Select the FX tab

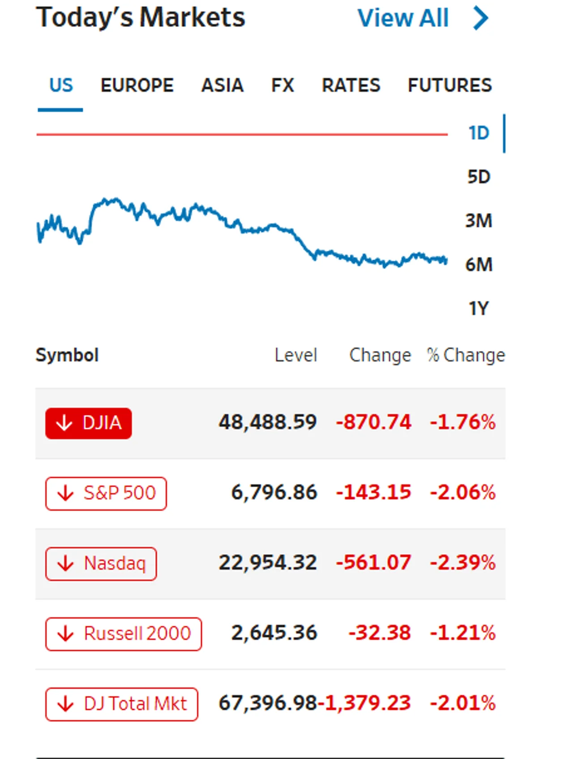coord(282,85)
